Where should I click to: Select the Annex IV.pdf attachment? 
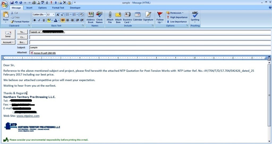(43, 53)
